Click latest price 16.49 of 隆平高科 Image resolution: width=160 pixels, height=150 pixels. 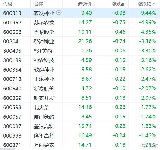(85, 135)
